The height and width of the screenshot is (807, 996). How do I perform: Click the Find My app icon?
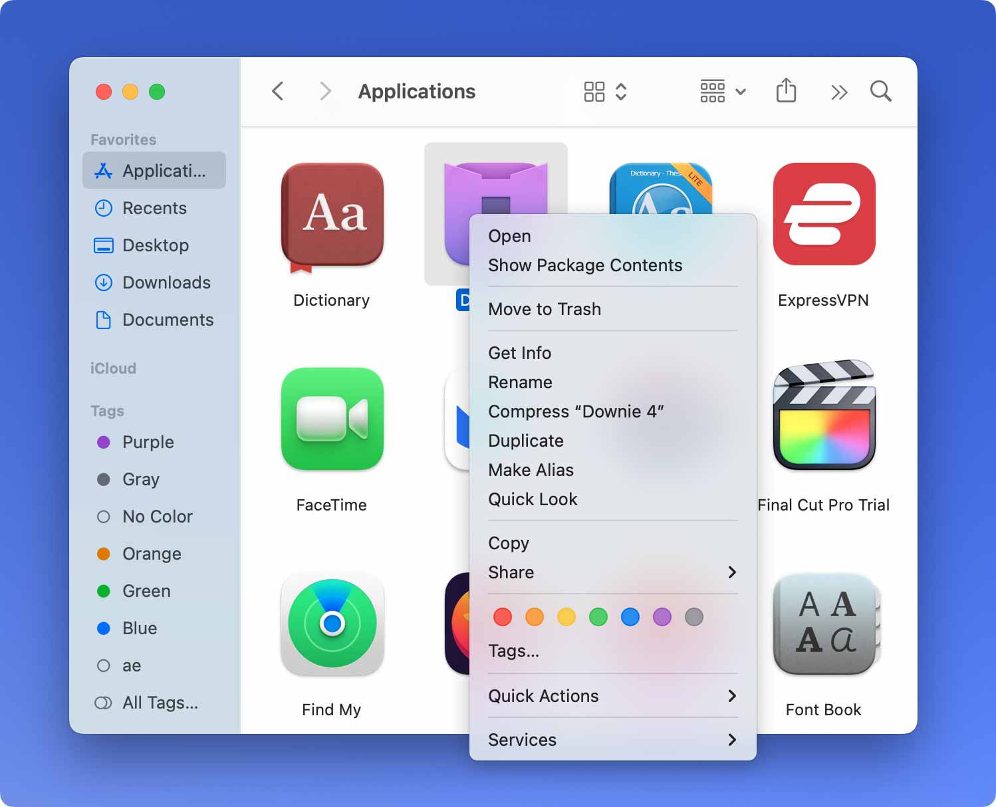pos(332,624)
